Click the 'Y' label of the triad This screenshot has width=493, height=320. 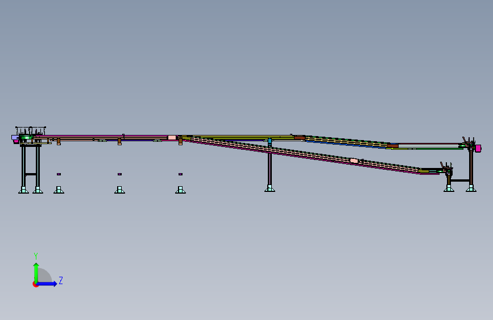[36, 256]
